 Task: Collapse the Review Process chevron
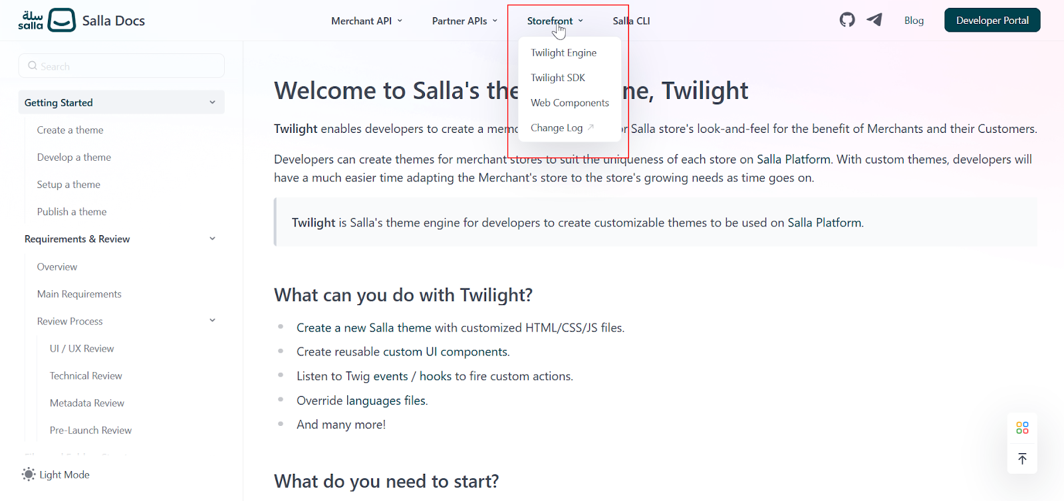click(x=212, y=320)
